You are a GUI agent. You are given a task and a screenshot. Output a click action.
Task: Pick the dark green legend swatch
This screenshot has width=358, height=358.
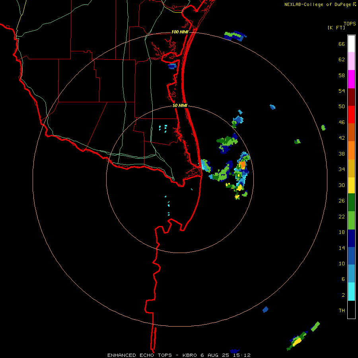(x=351, y=202)
